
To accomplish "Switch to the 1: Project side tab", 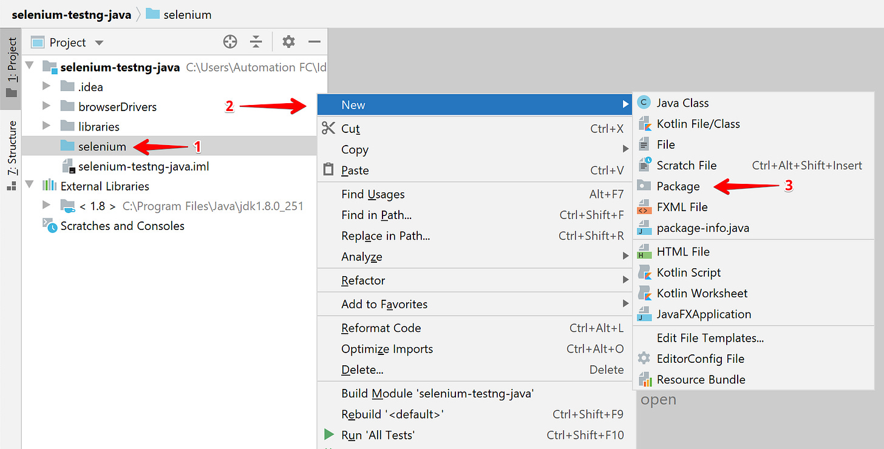I will coord(12,68).
